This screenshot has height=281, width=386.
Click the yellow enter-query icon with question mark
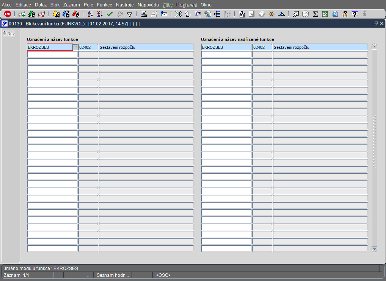56,14
